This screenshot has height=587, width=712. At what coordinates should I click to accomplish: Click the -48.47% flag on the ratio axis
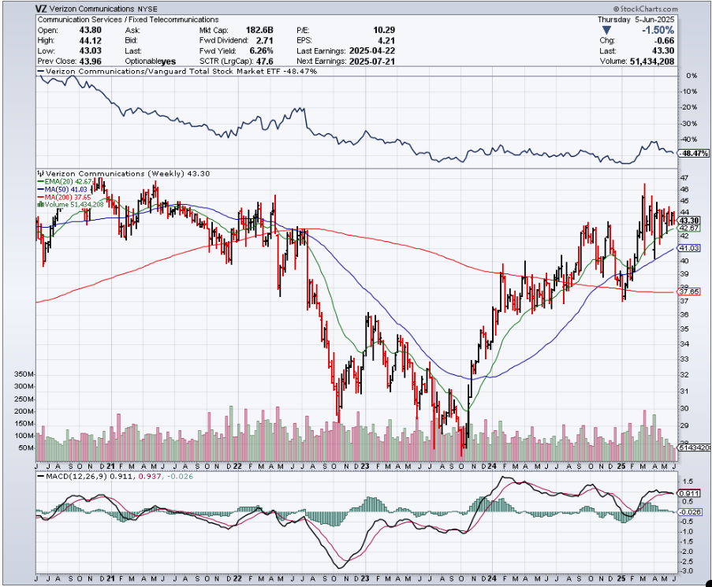(x=694, y=154)
